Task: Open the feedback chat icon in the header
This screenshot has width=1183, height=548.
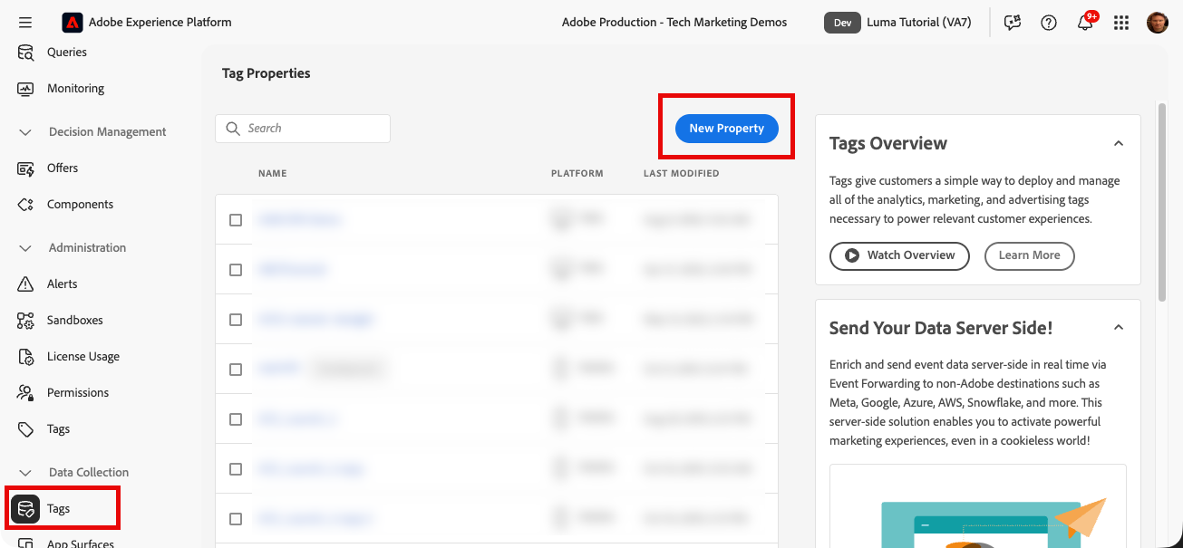Action: [x=1013, y=23]
